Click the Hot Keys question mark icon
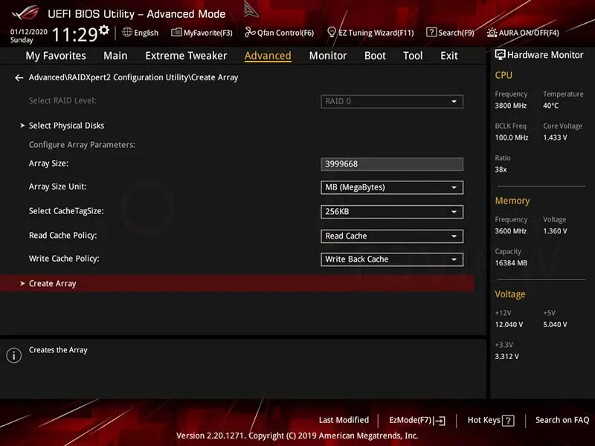The image size is (595, 446). [508, 421]
